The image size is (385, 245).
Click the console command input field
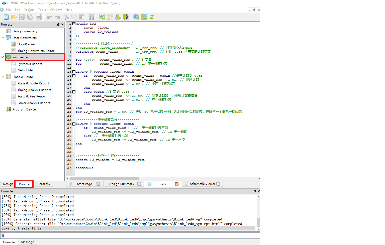click(x=130, y=235)
